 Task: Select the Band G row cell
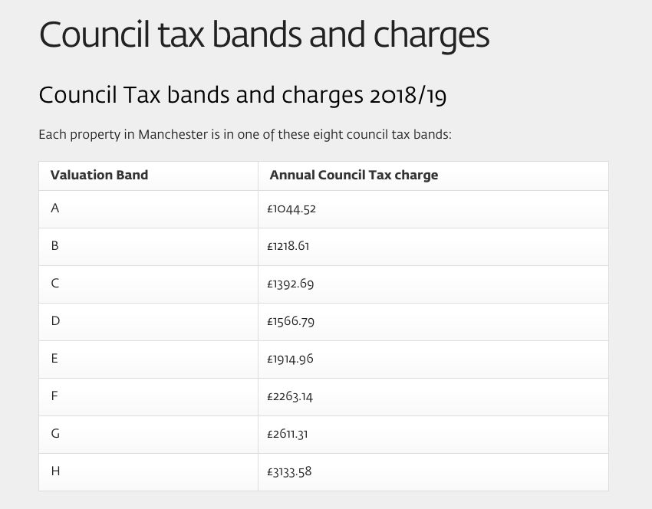coord(149,435)
